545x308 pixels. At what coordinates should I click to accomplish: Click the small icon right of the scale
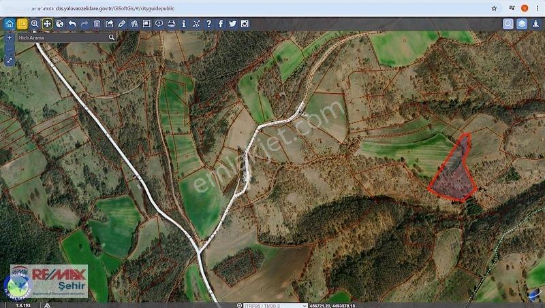pyautogui.click(x=47, y=305)
